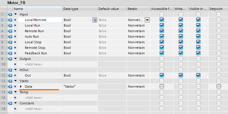Click the tag icon in the Static row

pyautogui.click(x=10, y=81)
